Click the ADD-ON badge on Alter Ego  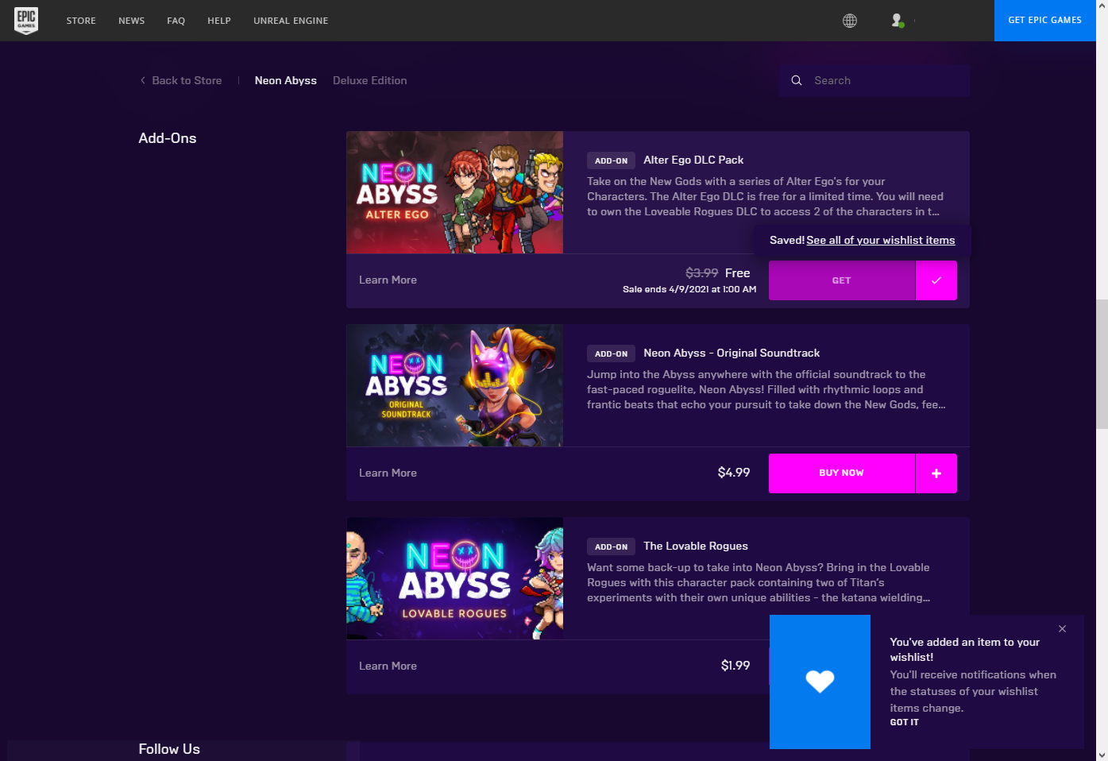(612, 160)
